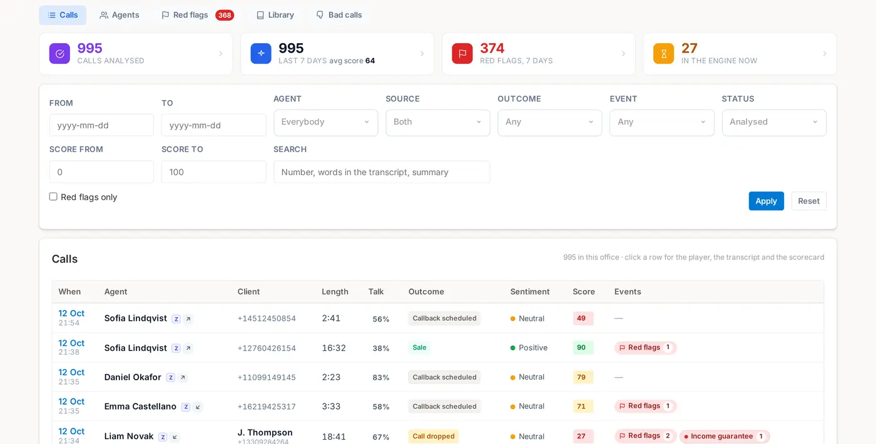
Task: Click Red flags 1 badge in the 21:38 Sale row
Action: click(x=646, y=348)
